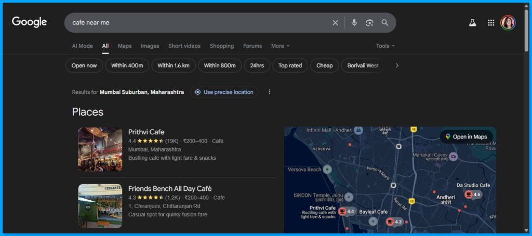This screenshot has height=236, width=532.
Task: Click the ISKCON Temple Juhu map marker
Action: point(349,198)
